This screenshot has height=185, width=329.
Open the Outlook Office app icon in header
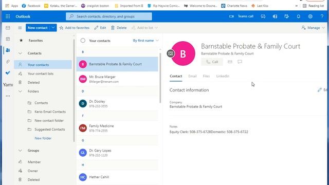coord(275,16)
